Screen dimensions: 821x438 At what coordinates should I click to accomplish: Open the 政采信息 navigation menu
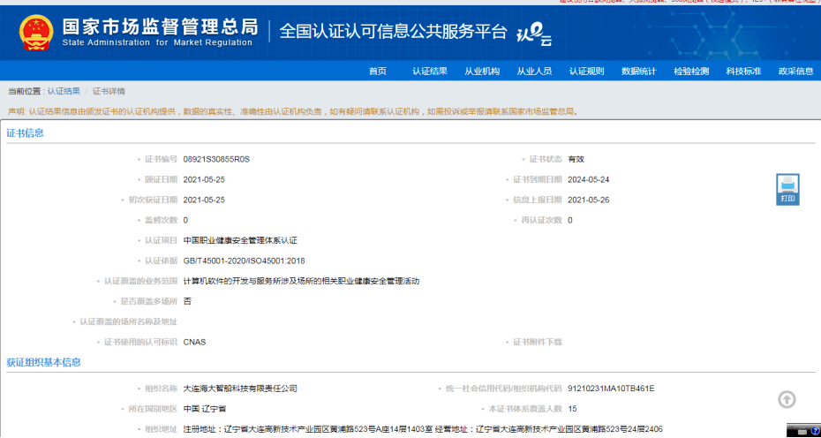click(x=796, y=72)
